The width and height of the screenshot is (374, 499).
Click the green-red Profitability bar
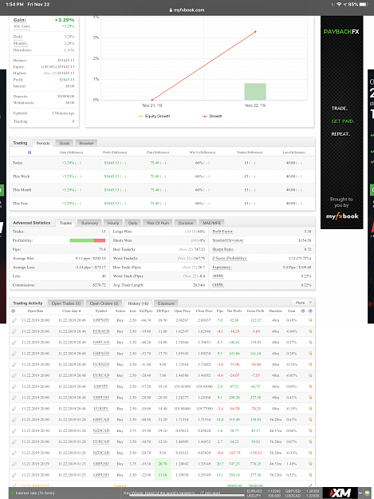[88, 240]
